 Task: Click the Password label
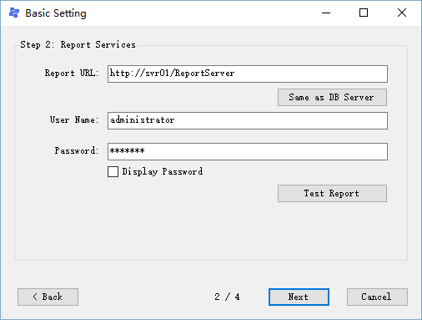coord(77,150)
